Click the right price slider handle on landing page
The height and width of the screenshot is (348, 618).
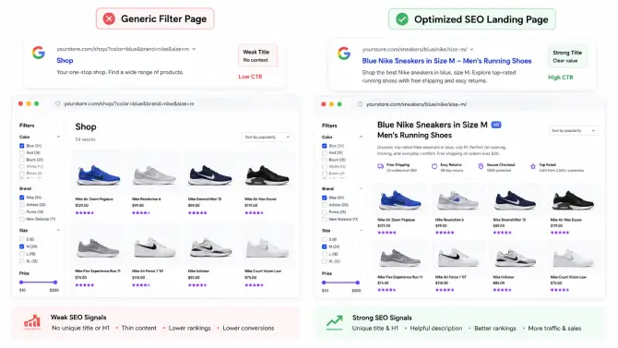tap(358, 282)
